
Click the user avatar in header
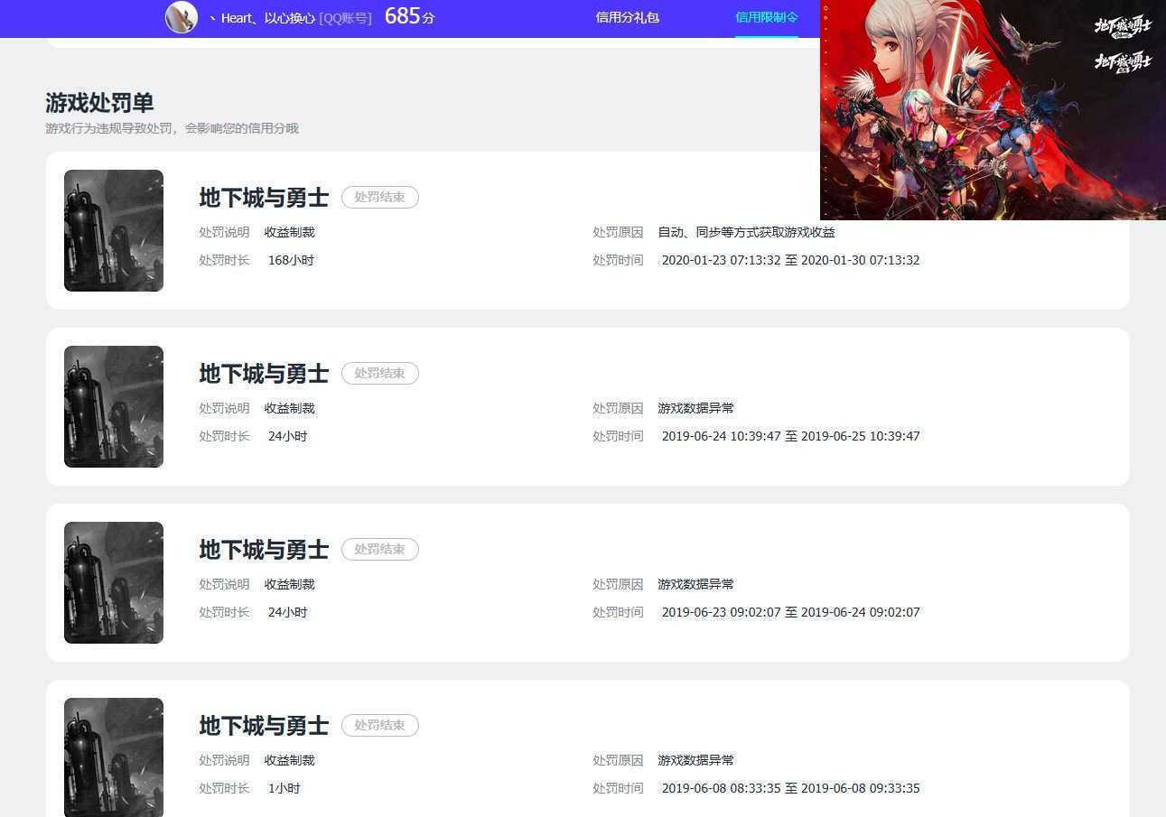182,17
